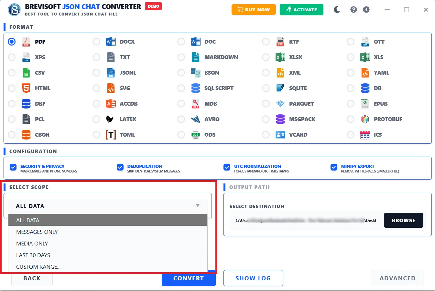Click the Markdown format icon

(x=196, y=57)
